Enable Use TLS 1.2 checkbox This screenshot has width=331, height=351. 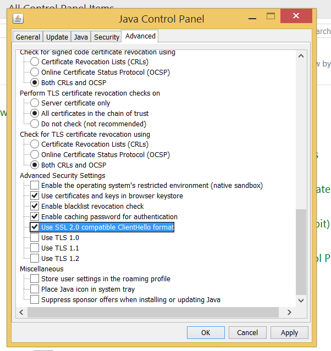[x=35, y=258]
